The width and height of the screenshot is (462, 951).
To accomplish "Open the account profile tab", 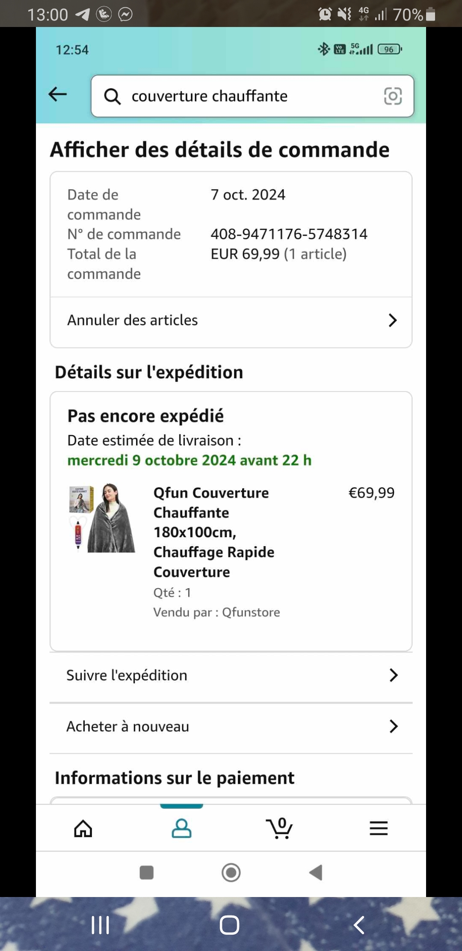I will click(181, 828).
